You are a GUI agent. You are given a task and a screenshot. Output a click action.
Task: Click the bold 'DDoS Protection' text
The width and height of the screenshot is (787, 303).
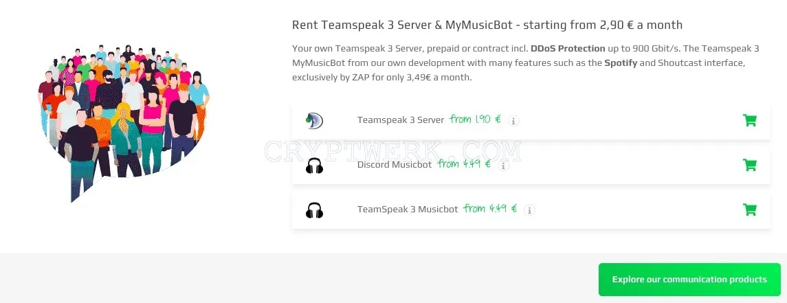pos(568,49)
